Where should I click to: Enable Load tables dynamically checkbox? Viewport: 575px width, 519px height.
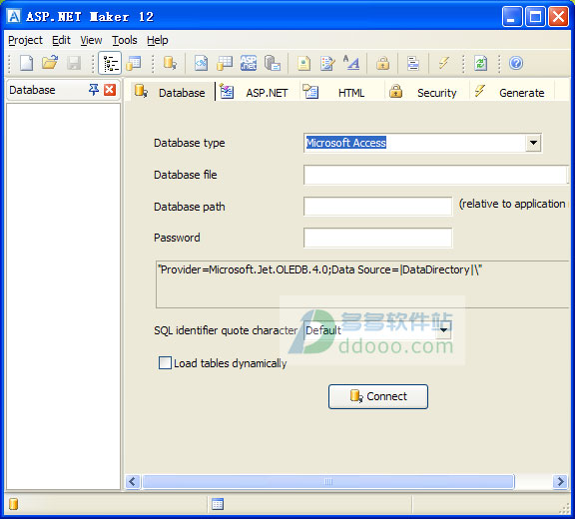point(165,363)
